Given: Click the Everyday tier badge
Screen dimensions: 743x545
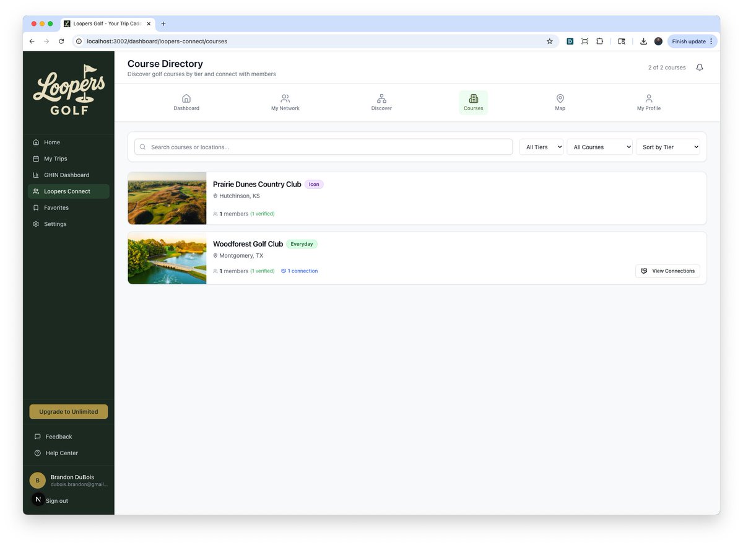Looking at the screenshot, I should click(302, 244).
